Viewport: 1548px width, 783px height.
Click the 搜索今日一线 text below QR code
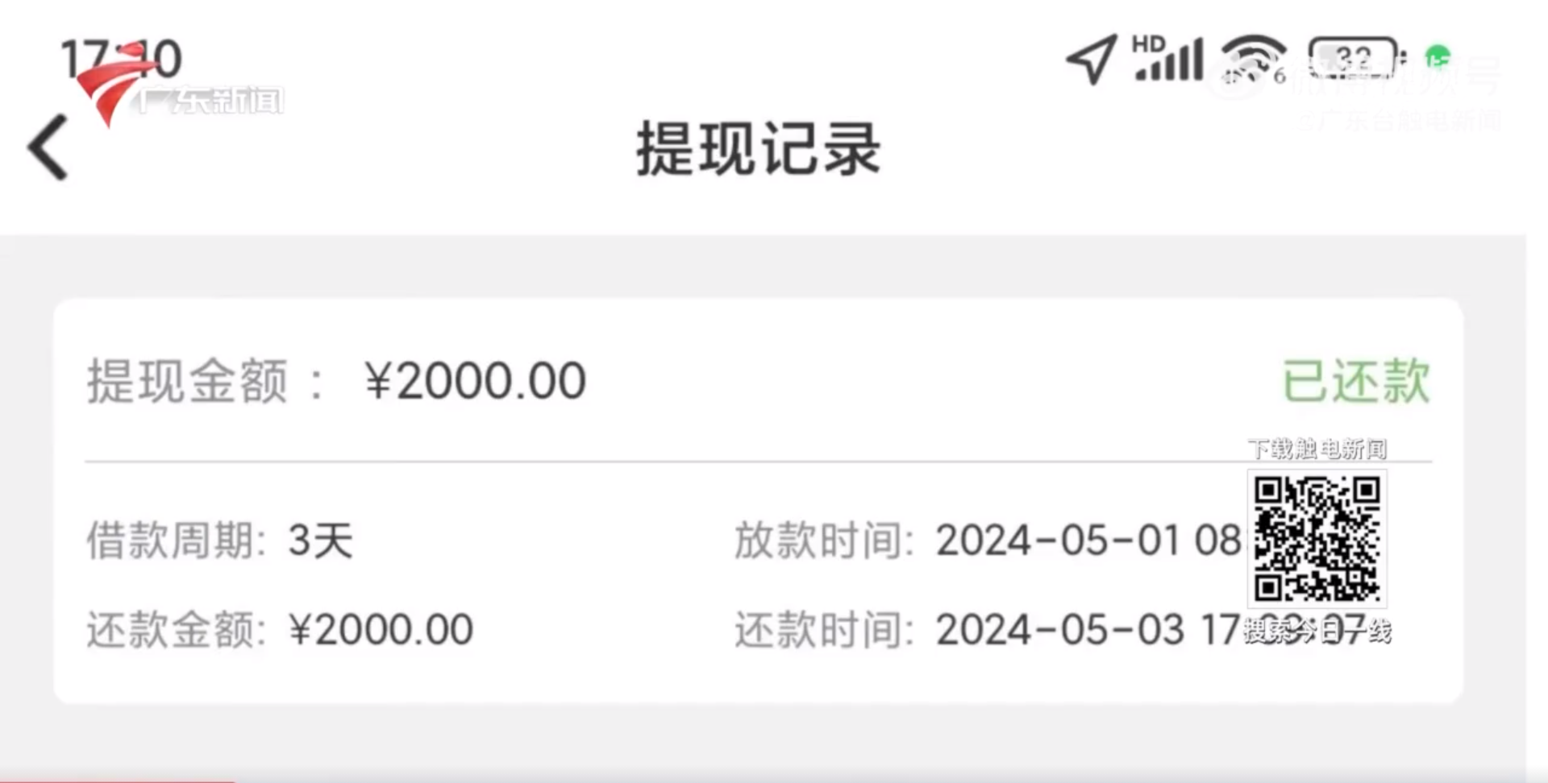pos(1317,631)
